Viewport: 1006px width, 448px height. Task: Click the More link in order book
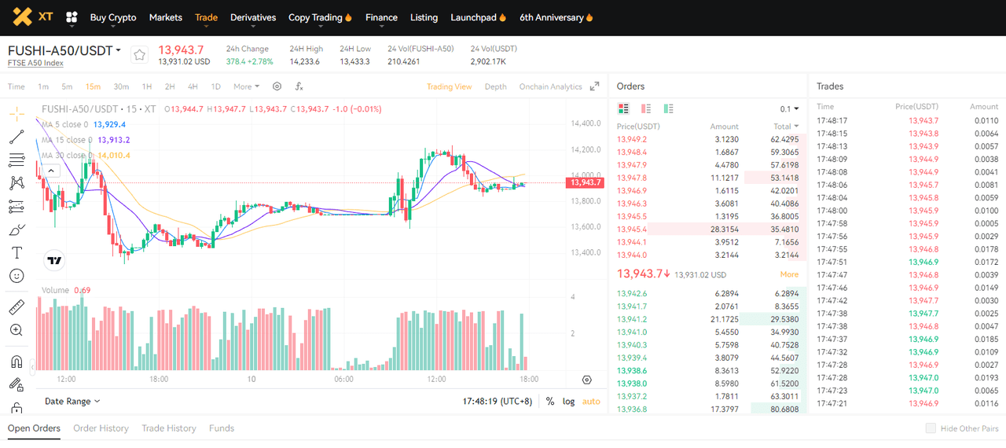789,274
